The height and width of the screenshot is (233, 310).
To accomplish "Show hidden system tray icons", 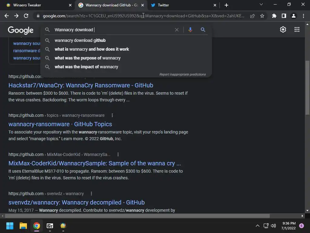I will click(258, 226).
